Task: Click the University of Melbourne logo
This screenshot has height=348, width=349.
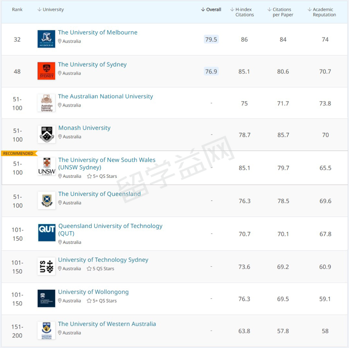Action: point(46,39)
